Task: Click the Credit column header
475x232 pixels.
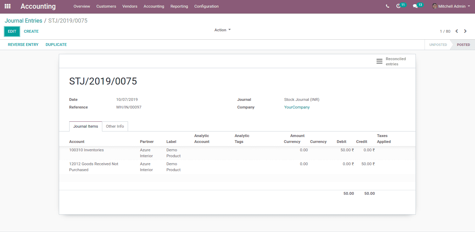Action: pyautogui.click(x=362, y=142)
